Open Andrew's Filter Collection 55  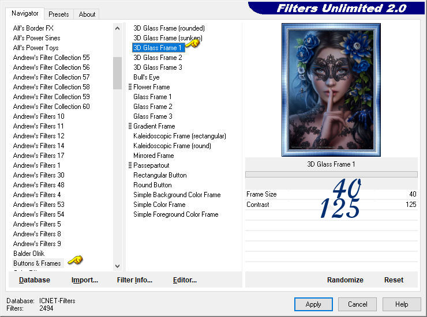pos(51,58)
